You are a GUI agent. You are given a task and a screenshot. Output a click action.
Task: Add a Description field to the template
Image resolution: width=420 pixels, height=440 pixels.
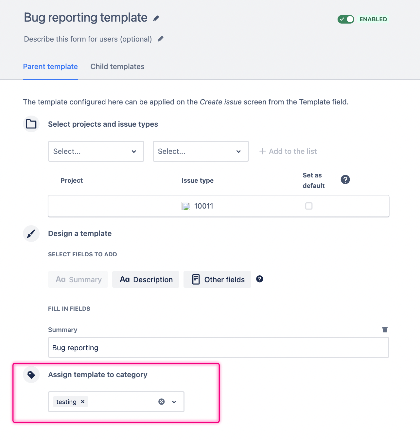145,279
